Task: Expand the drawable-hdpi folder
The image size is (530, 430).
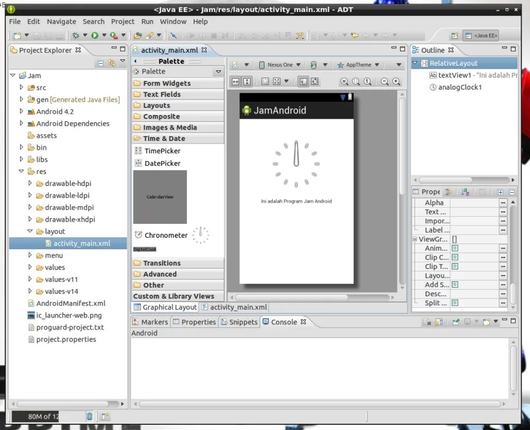Action: click(30, 183)
